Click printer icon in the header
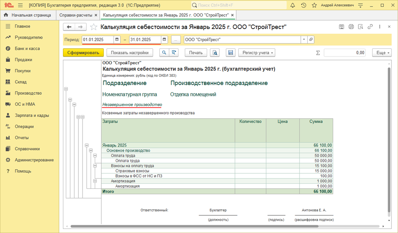This screenshot has height=233, width=398. click(x=351, y=27)
